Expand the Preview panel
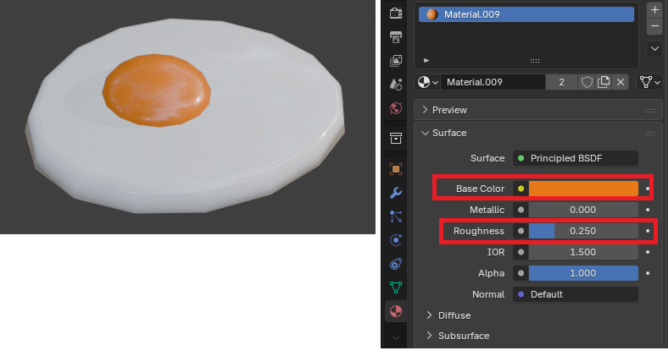 (x=449, y=110)
